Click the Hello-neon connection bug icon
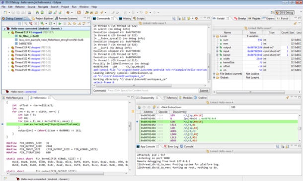 coord(8,29)
